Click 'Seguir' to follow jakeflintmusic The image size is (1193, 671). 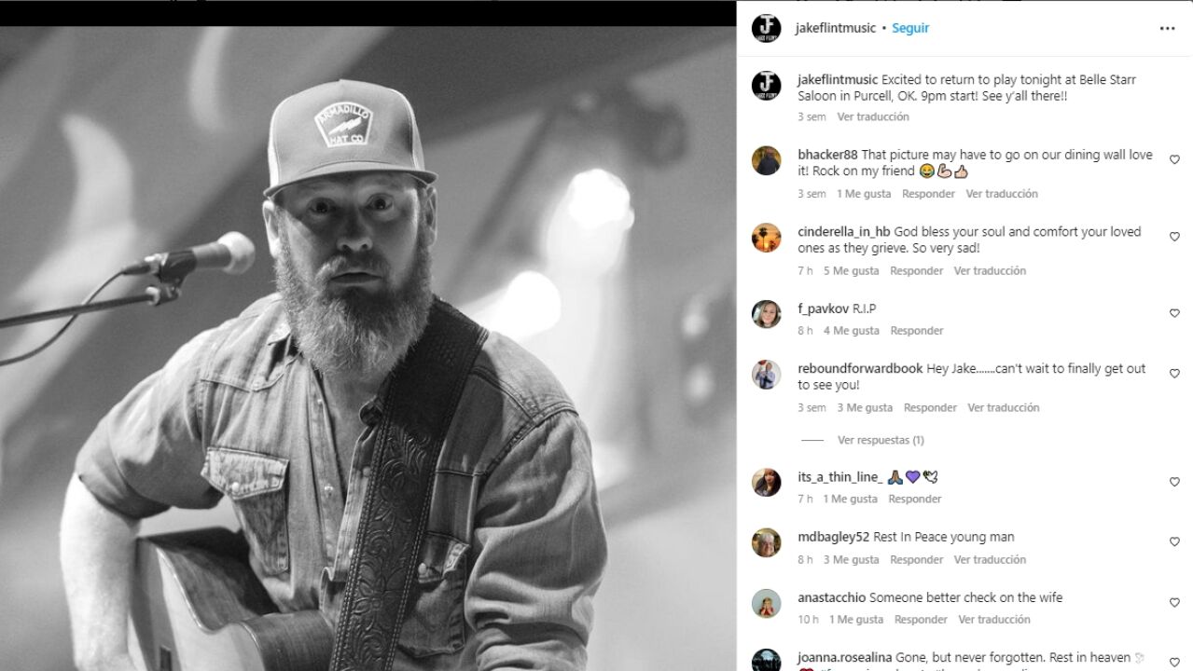click(x=909, y=27)
